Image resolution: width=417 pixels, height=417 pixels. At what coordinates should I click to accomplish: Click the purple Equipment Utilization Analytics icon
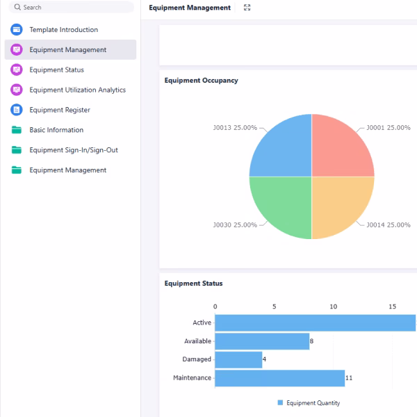[x=17, y=90]
